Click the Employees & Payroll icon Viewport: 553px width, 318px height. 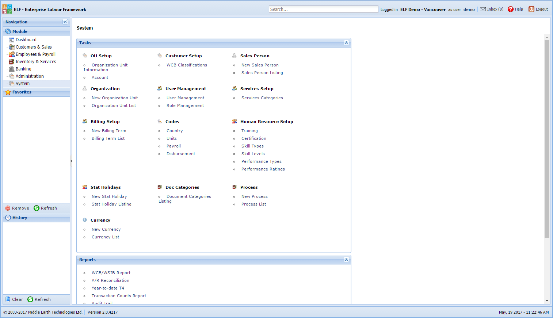(x=12, y=54)
